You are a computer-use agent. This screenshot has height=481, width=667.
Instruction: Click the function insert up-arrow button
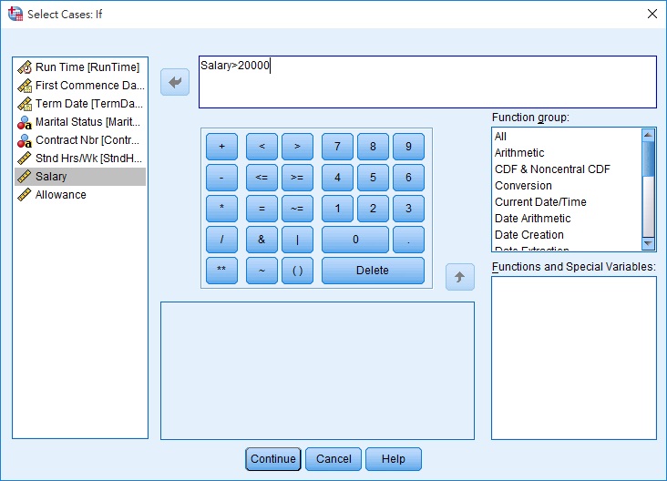pos(460,277)
